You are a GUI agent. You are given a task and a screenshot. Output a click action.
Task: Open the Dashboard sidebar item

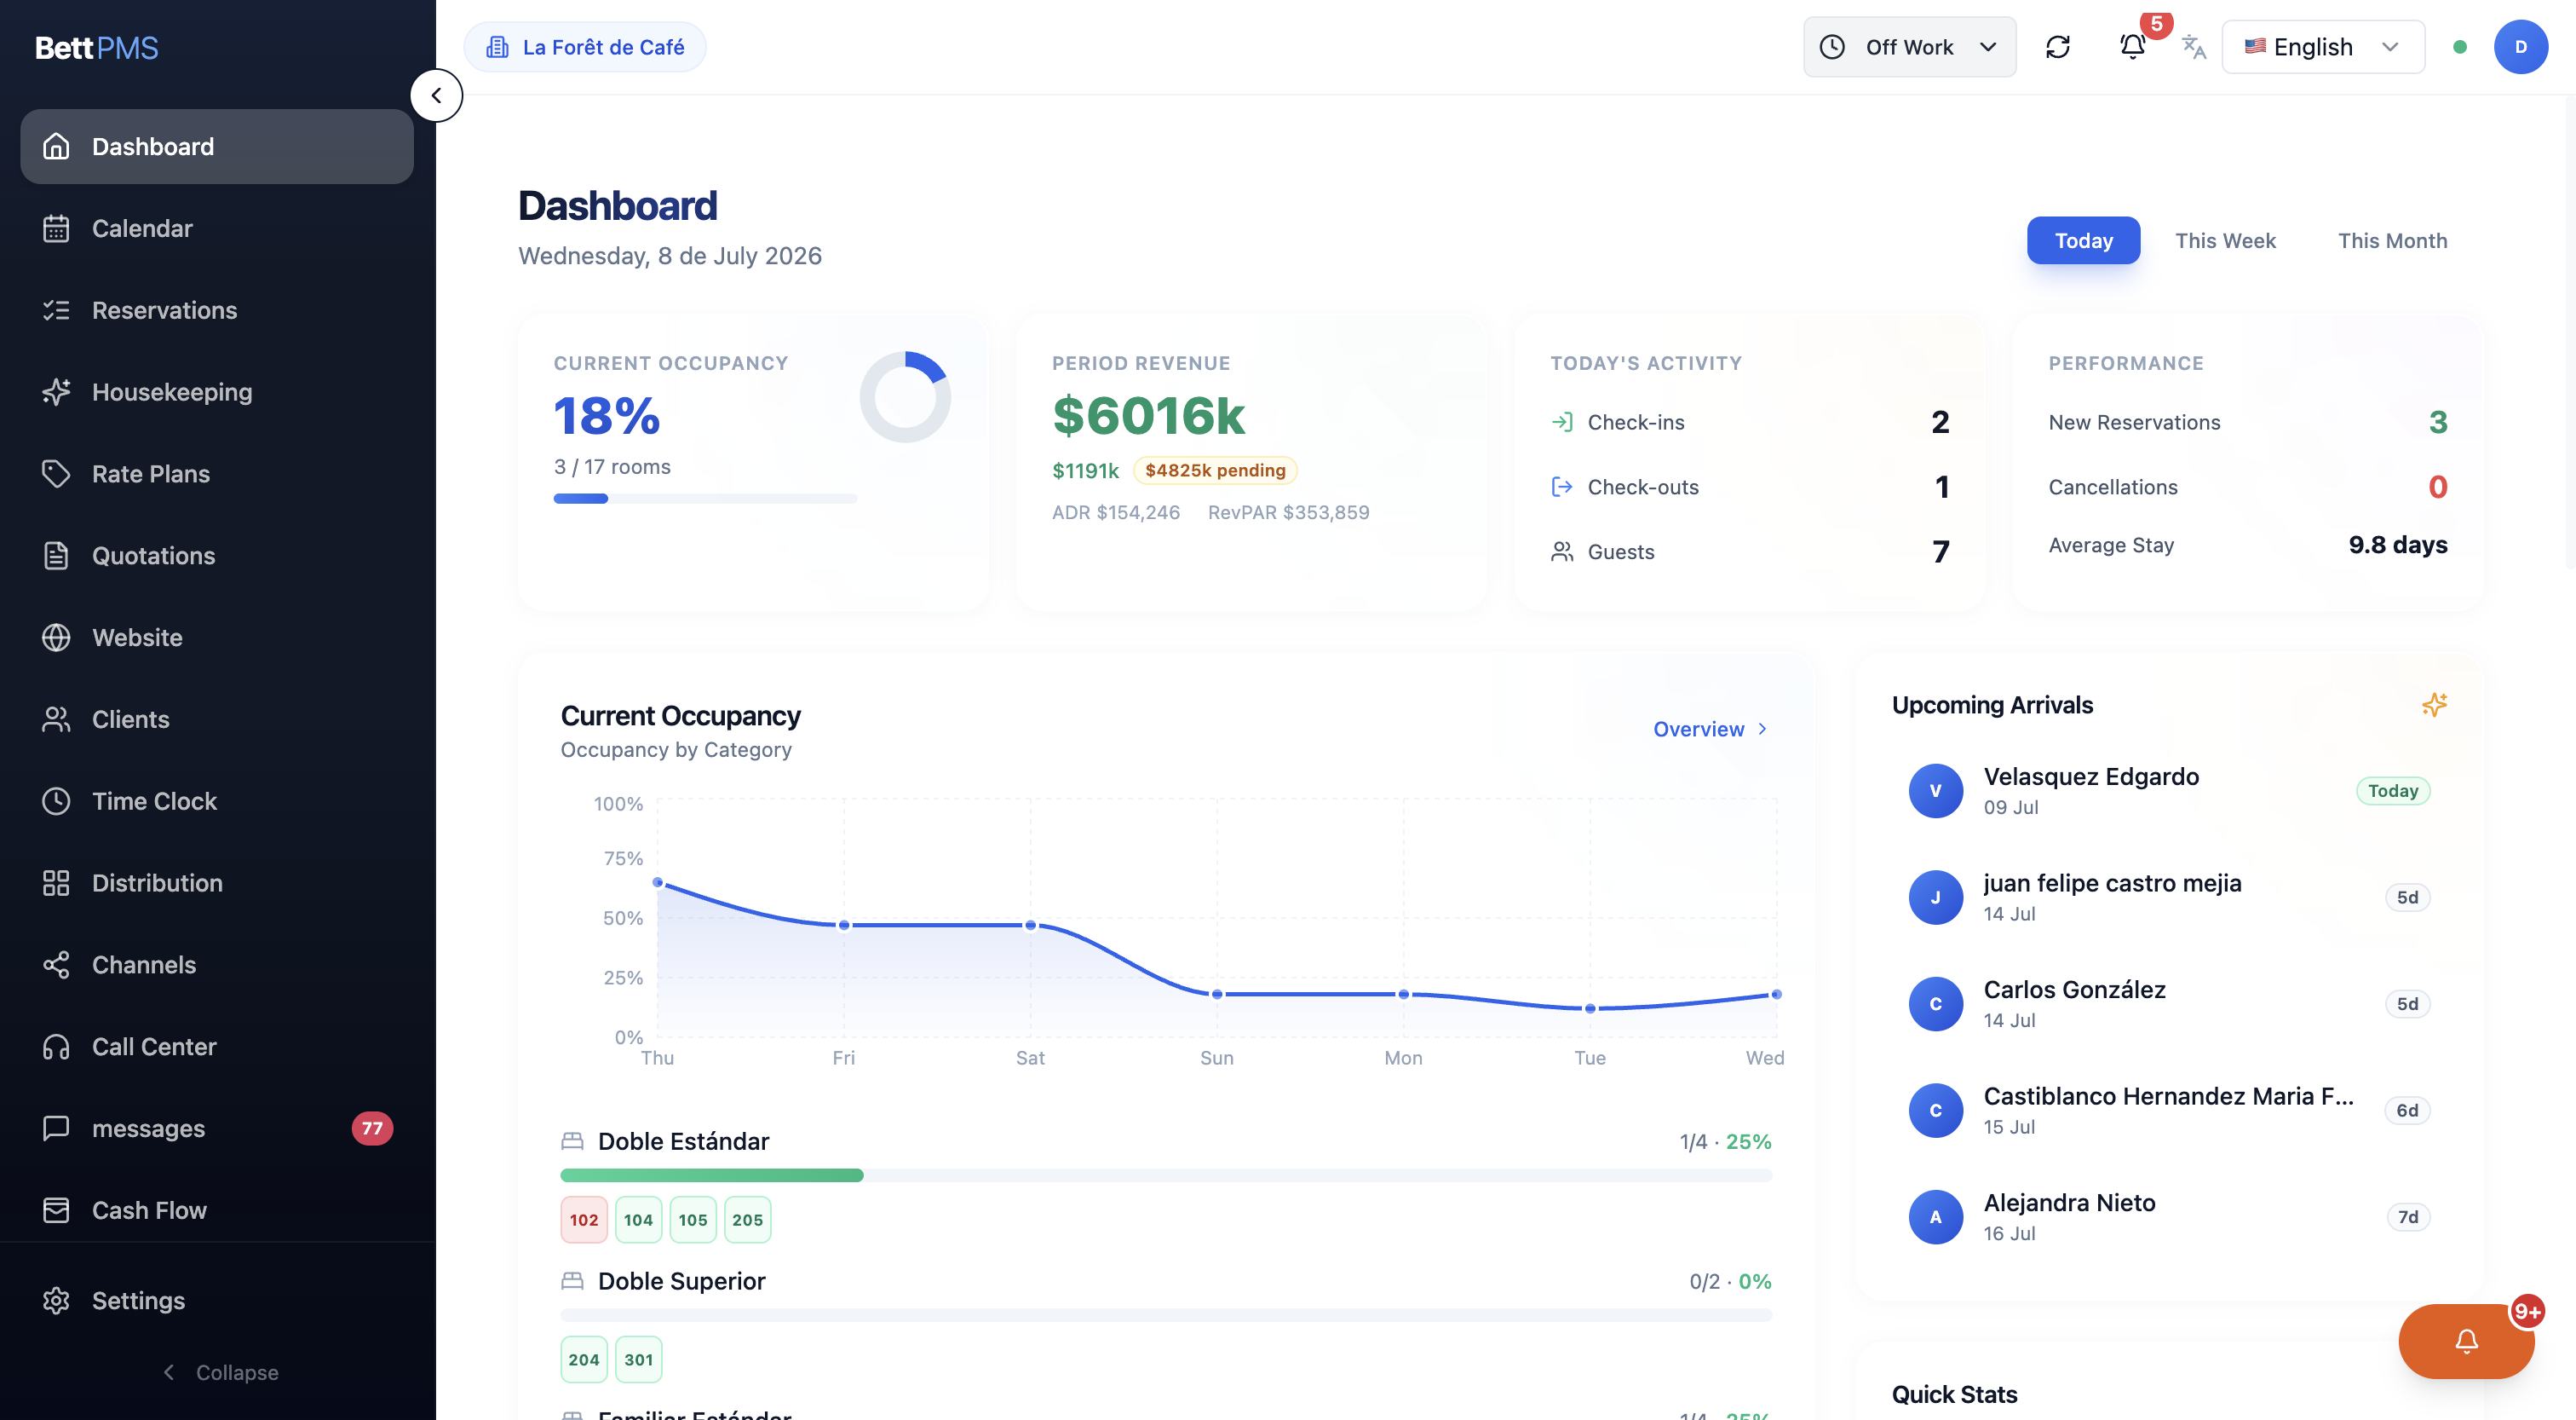pos(217,146)
